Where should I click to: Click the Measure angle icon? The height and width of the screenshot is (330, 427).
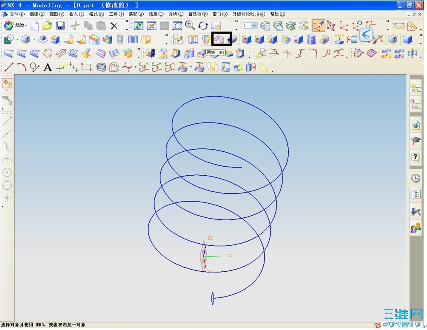tap(412, 26)
